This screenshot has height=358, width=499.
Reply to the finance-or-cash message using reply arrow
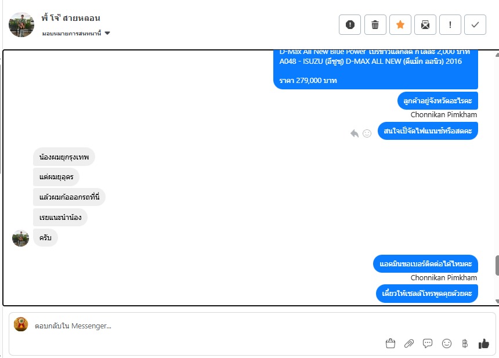point(355,133)
